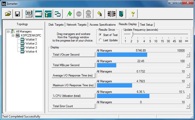Click % CPU Utilization progress bar
Image resolution: width=195 pixels, height=120 pixels.
coord(141,96)
